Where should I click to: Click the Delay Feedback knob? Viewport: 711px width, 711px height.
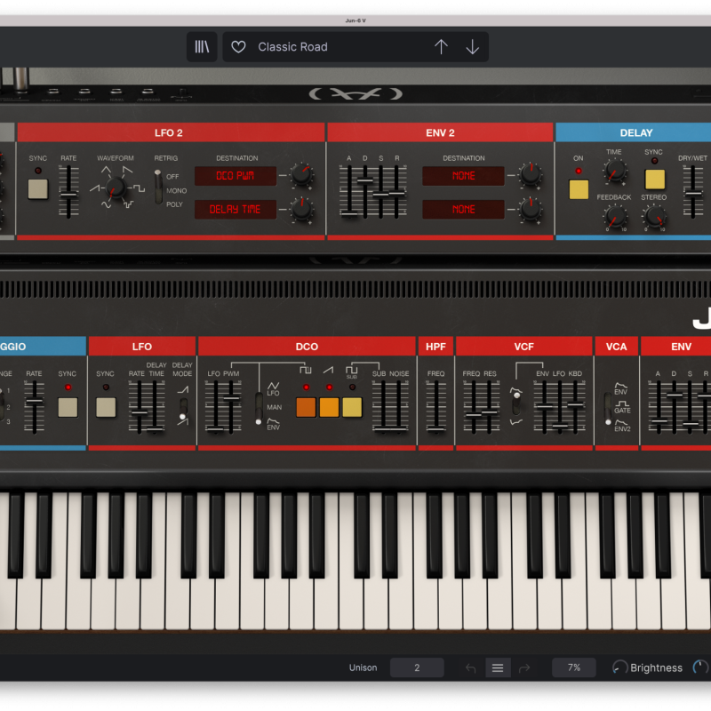615,216
